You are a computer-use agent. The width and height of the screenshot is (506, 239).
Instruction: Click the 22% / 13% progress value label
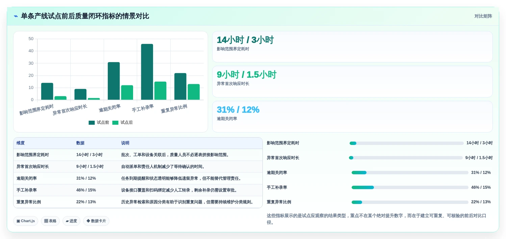coord(481,202)
